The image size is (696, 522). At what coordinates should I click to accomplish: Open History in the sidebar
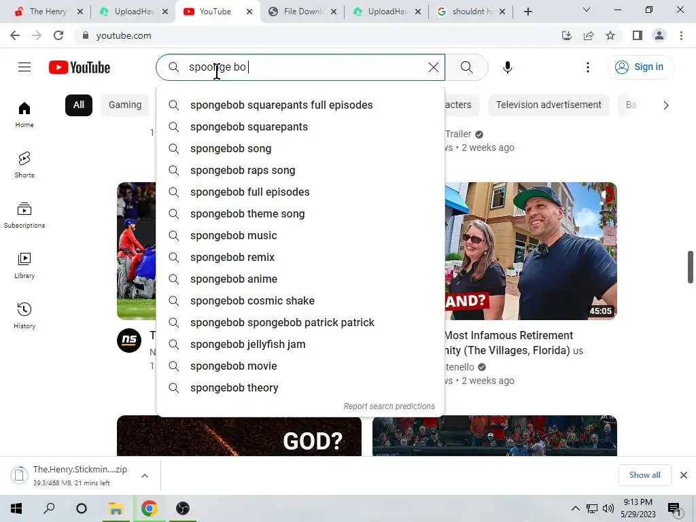point(24,315)
